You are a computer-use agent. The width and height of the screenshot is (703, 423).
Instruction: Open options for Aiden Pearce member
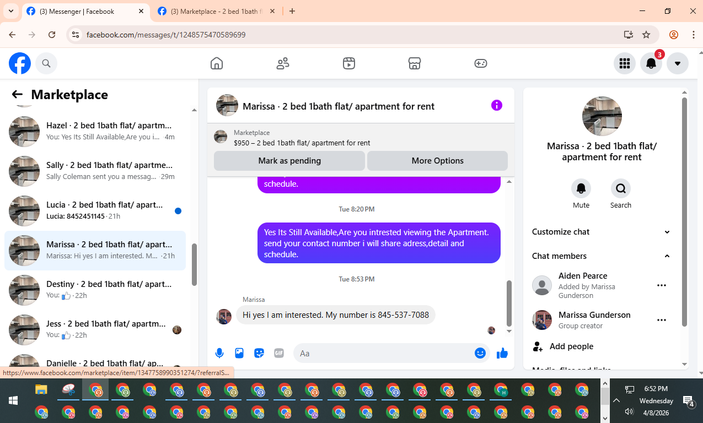point(662,285)
